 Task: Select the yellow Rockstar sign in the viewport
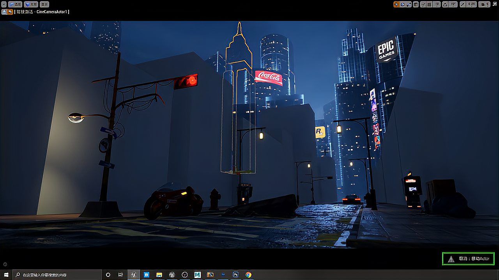click(320, 132)
